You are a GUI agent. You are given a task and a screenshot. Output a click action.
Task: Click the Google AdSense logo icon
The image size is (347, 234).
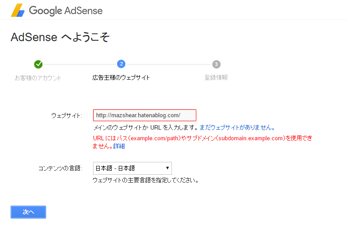[18, 10]
